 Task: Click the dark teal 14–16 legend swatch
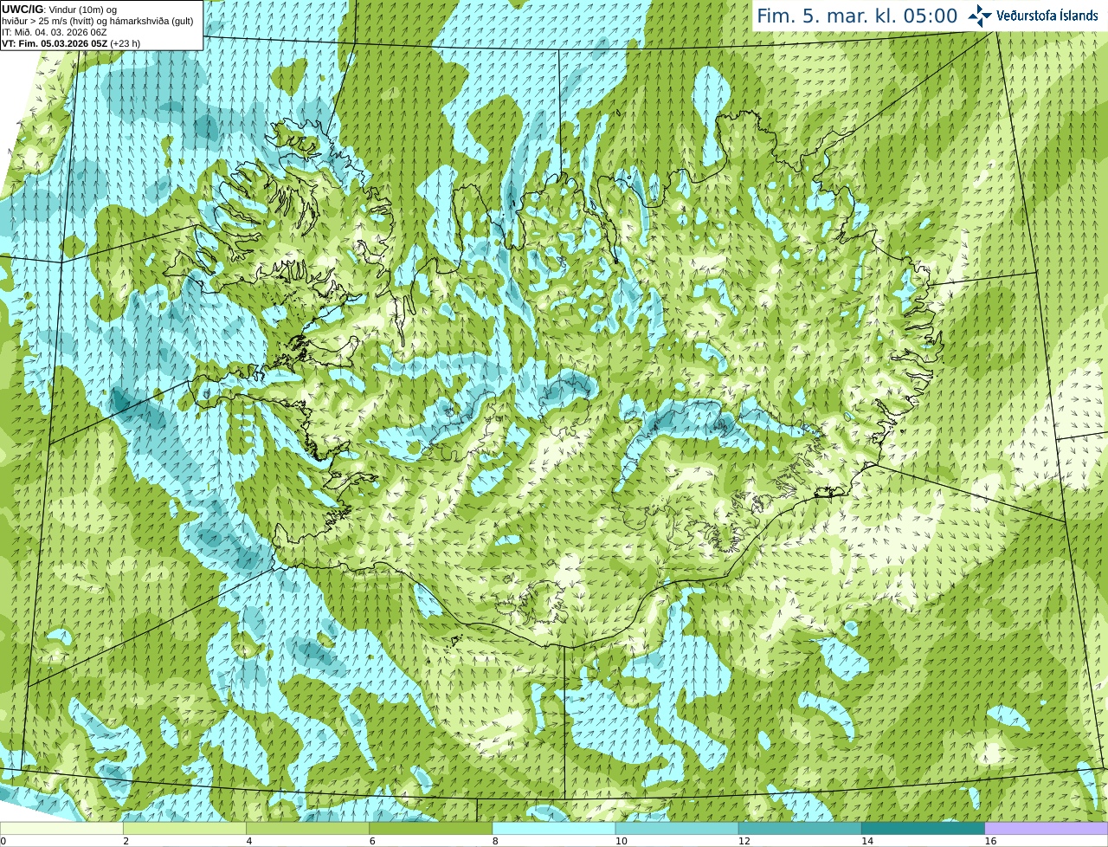[924, 828]
